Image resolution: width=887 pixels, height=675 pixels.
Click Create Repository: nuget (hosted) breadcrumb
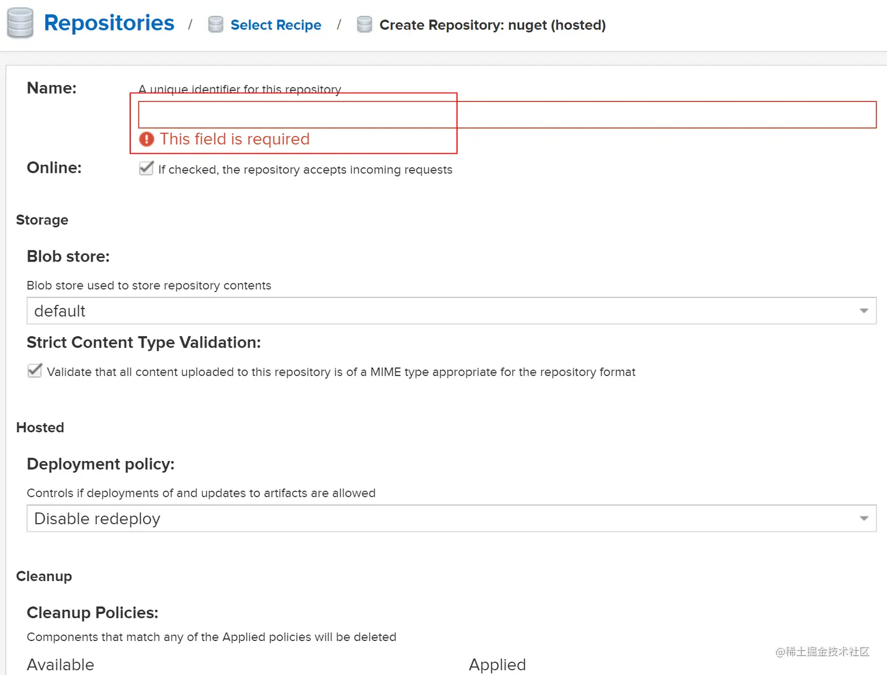click(492, 25)
